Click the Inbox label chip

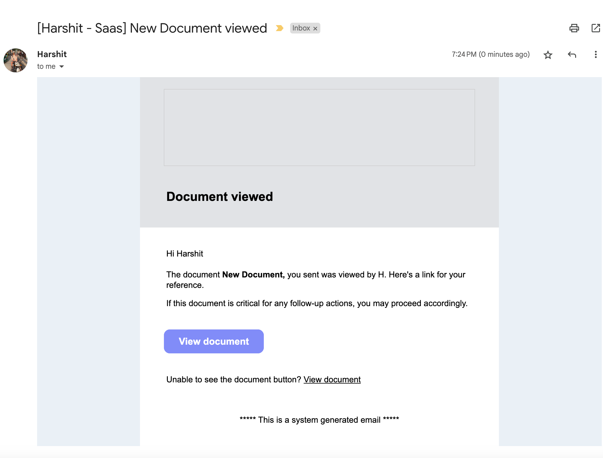301,28
